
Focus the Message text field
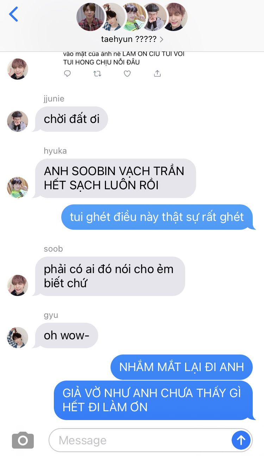coord(140,440)
